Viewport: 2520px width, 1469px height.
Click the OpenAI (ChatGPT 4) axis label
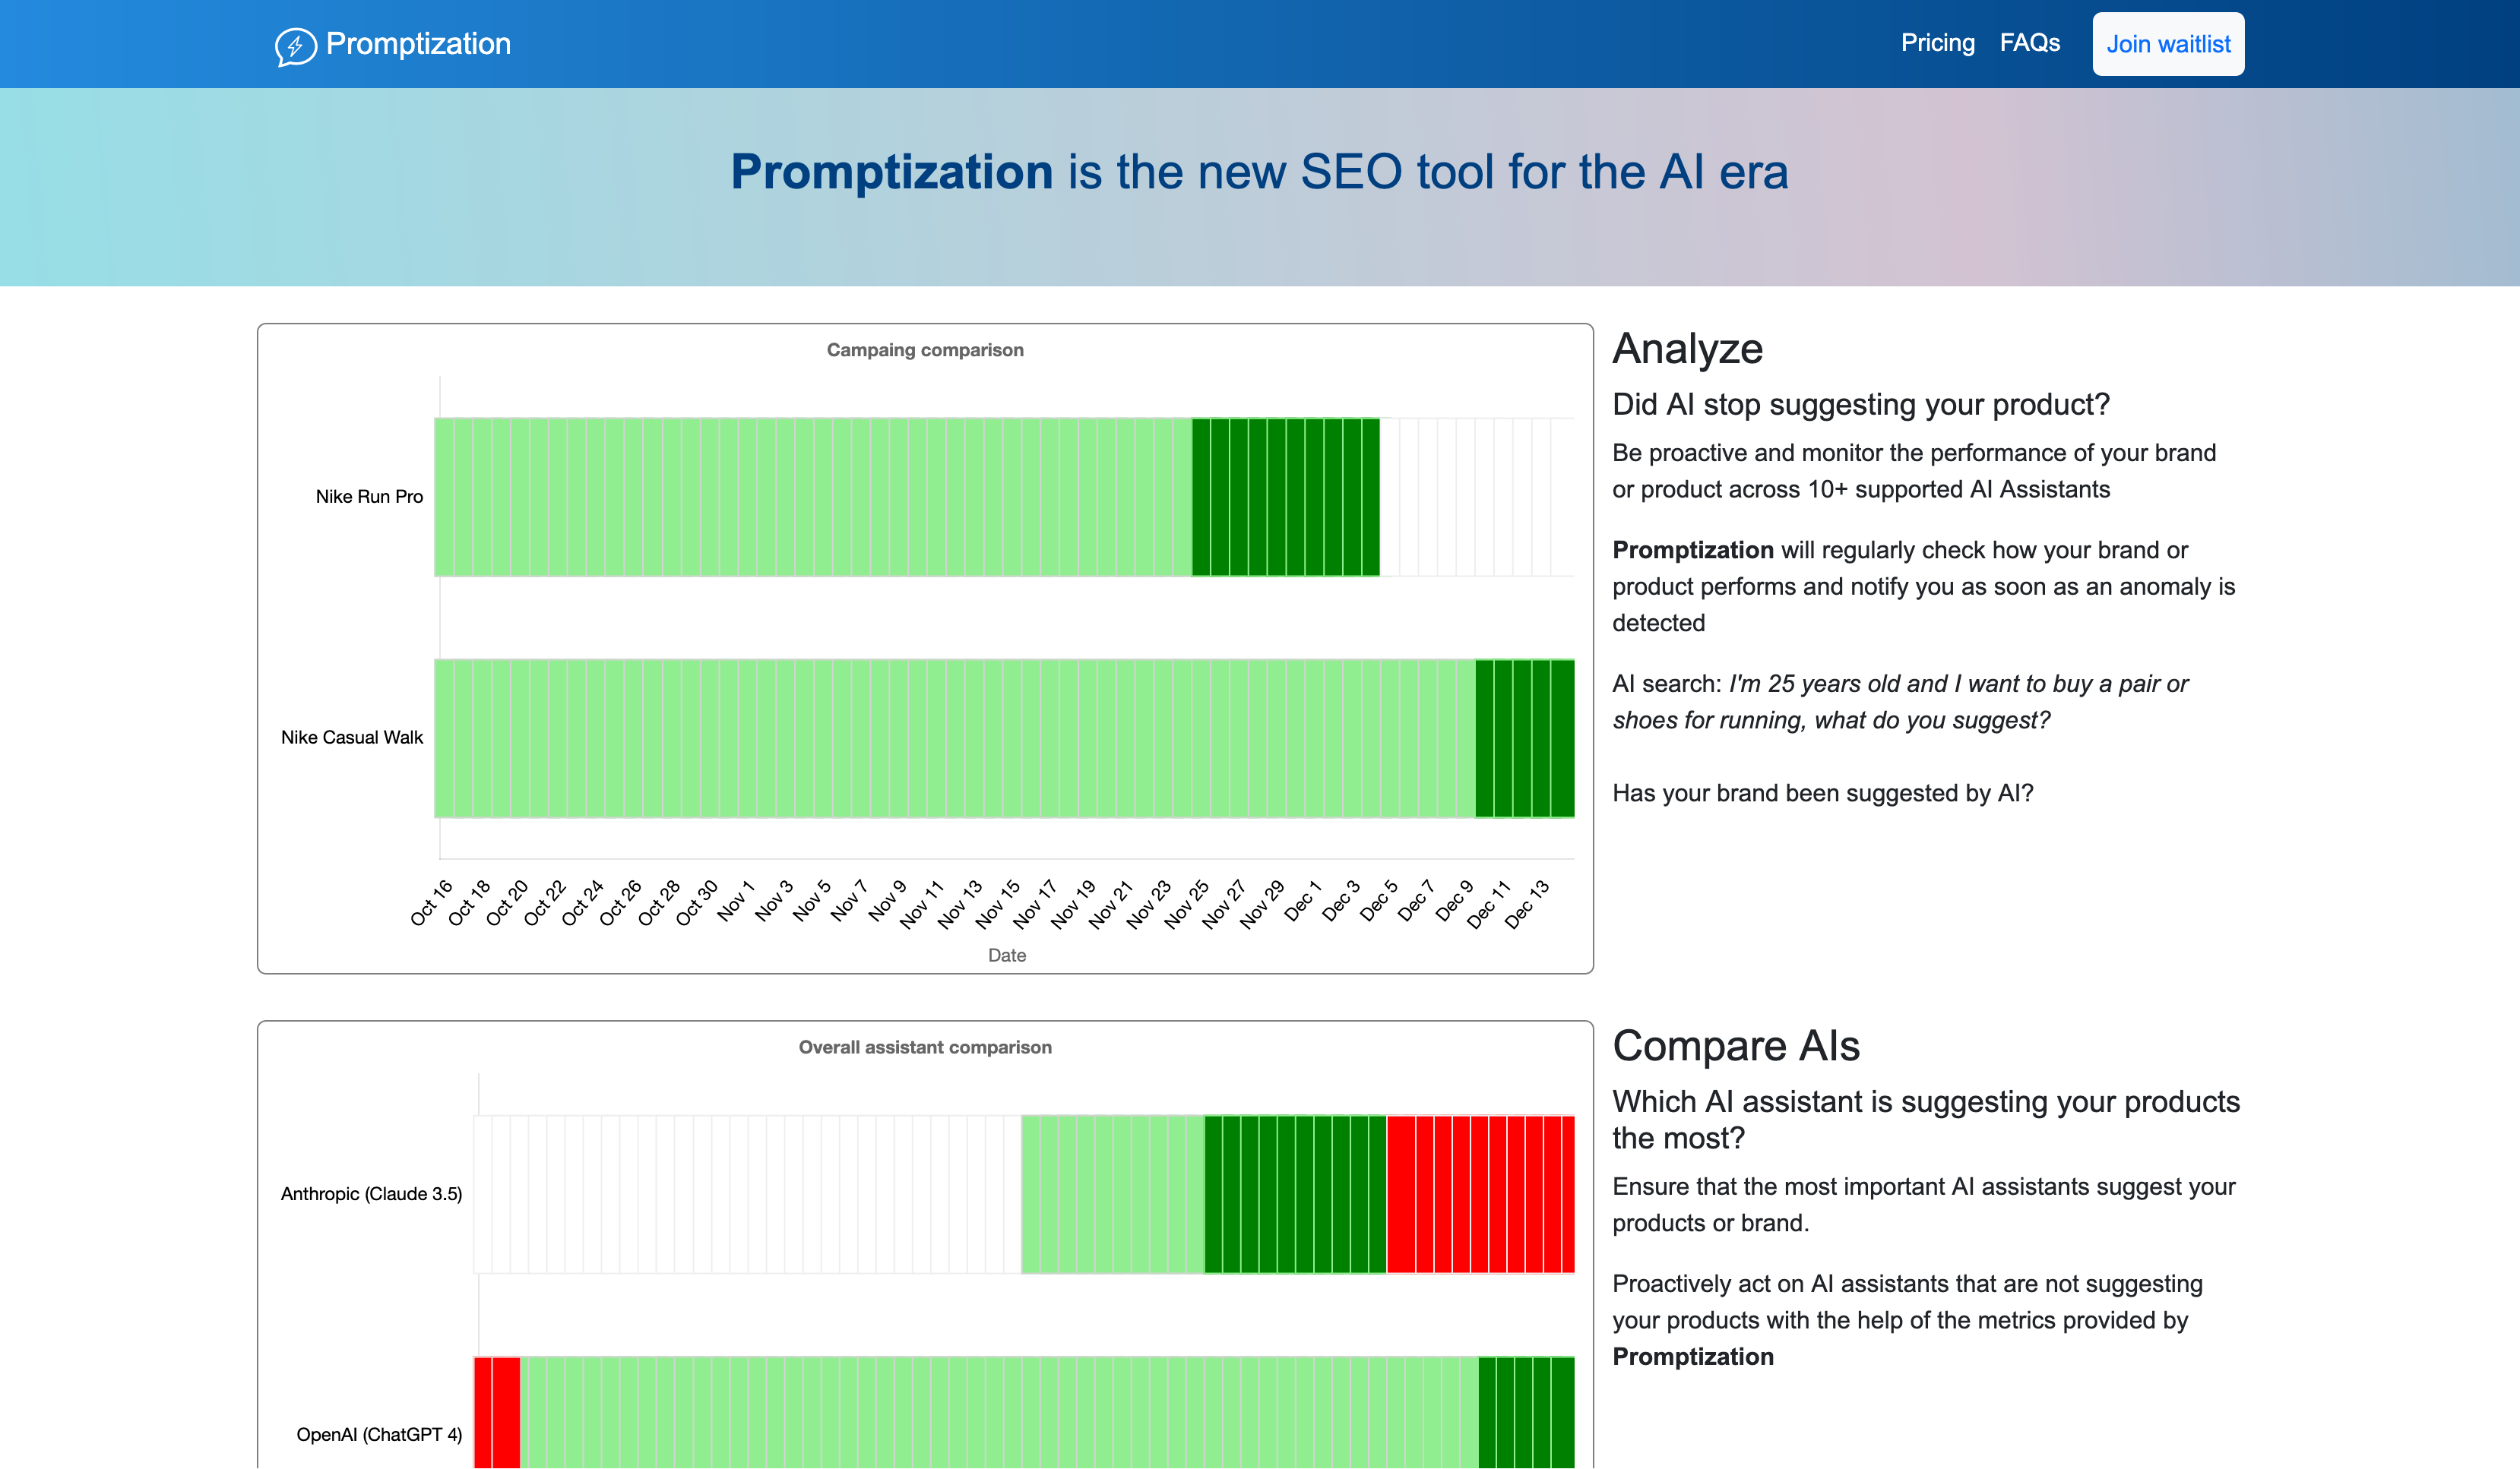(x=379, y=1435)
